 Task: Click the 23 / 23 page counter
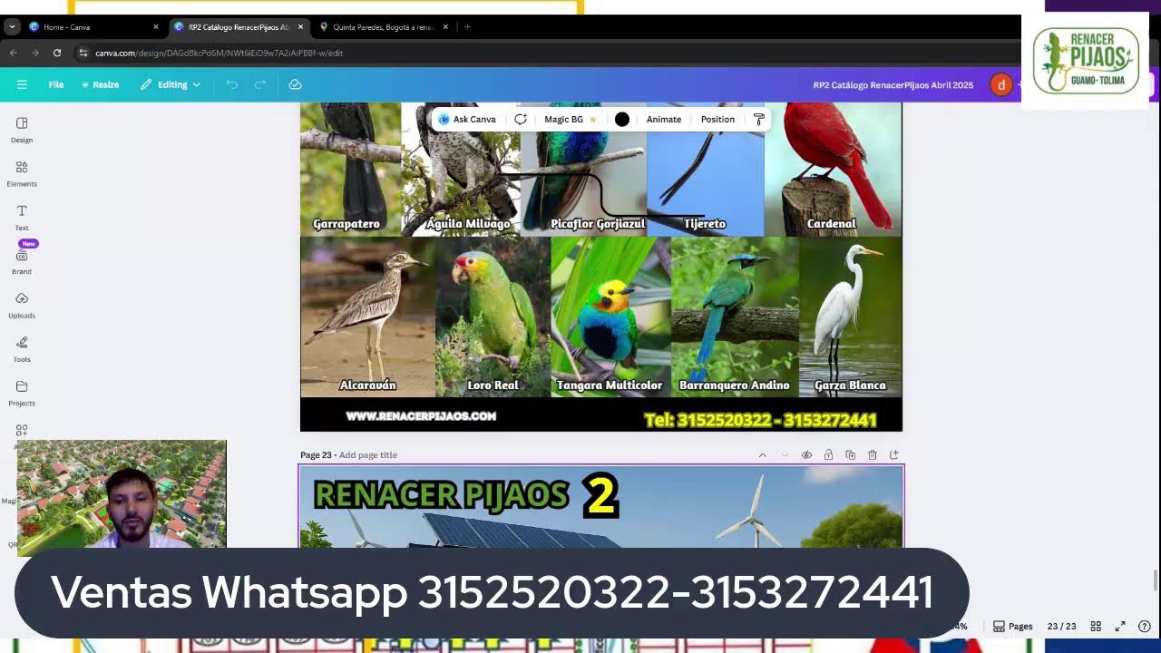1061,626
